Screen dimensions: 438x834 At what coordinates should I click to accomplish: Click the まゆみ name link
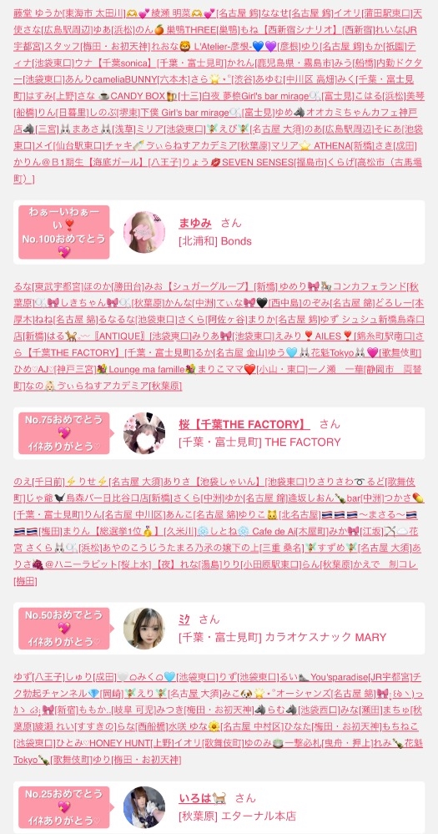pos(195,224)
